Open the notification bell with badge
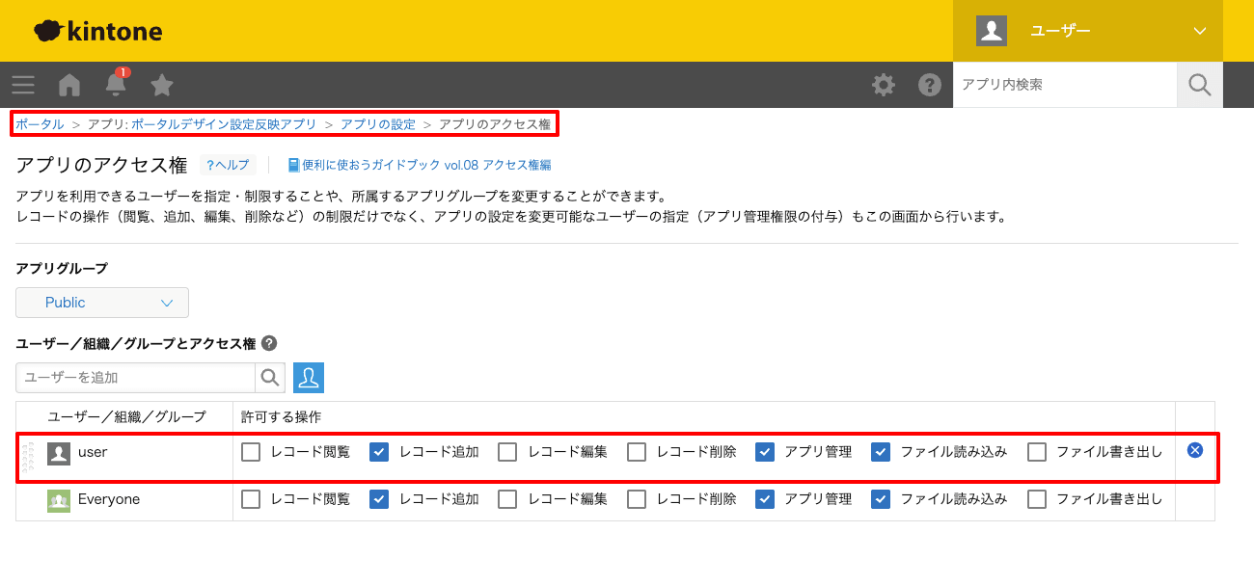Image resolution: width=1254 pixels, height=585 pixels. 115,85
